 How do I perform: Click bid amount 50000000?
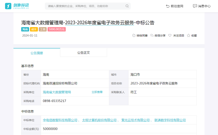tap(50, 129)
